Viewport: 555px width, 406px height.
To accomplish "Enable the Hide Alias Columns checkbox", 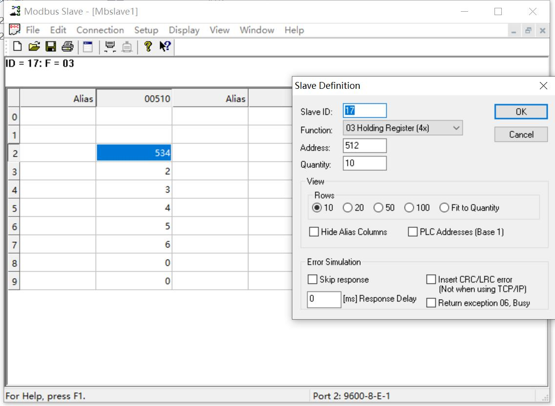I will coord(314,232).
